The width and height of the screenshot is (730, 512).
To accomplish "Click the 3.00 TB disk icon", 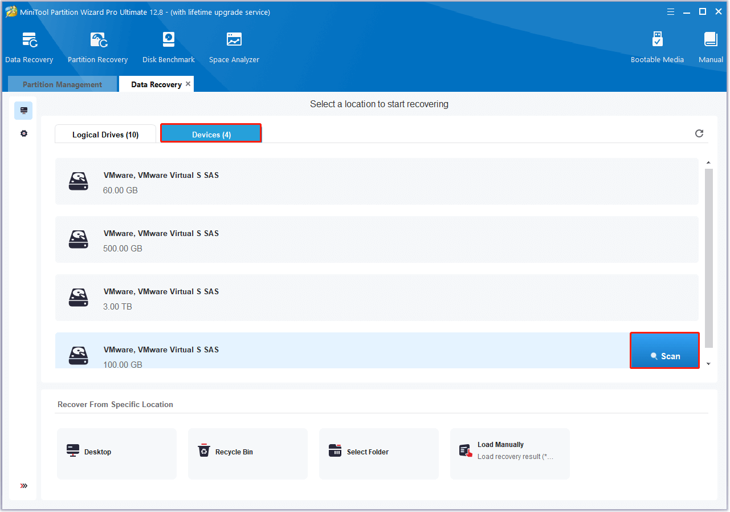I will point(79,298).
